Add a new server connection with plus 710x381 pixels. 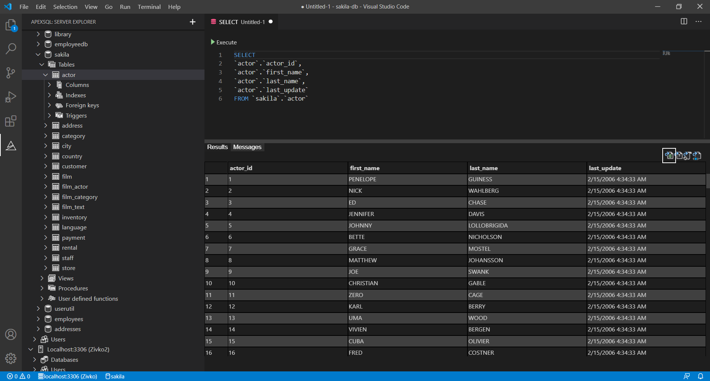pos(192,22)
